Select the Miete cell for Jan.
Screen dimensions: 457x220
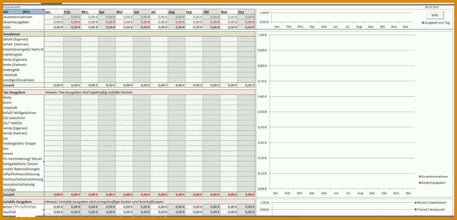(54, 97)
